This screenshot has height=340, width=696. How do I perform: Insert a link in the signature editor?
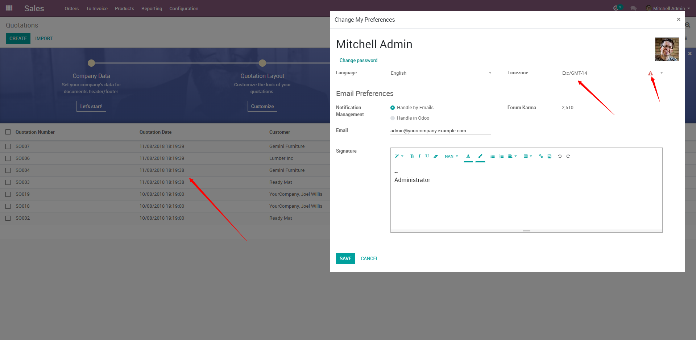540,156
